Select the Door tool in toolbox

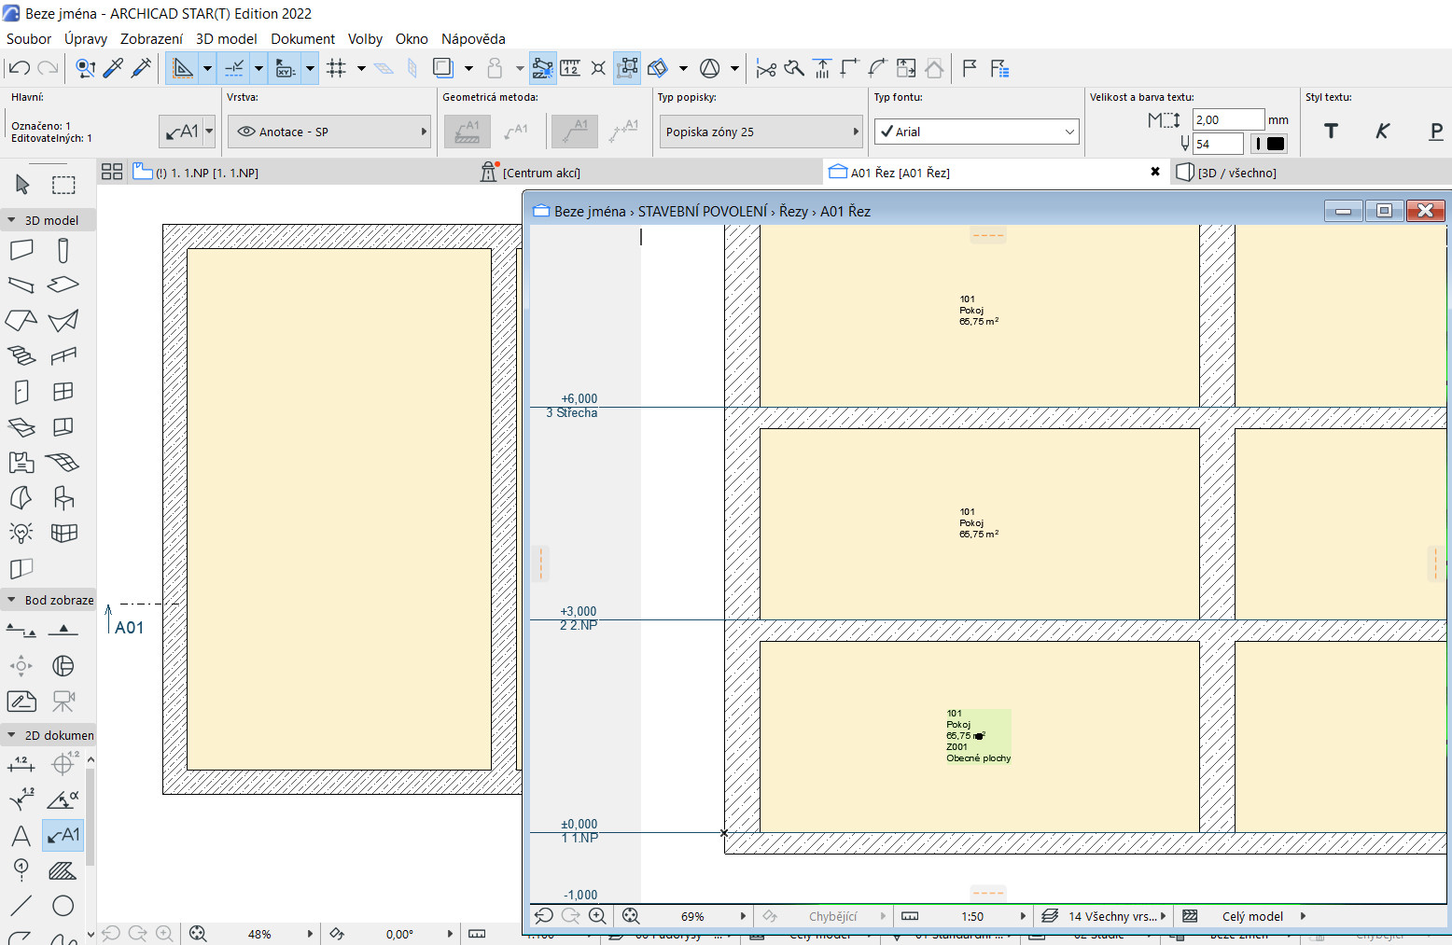click(21, 391)
